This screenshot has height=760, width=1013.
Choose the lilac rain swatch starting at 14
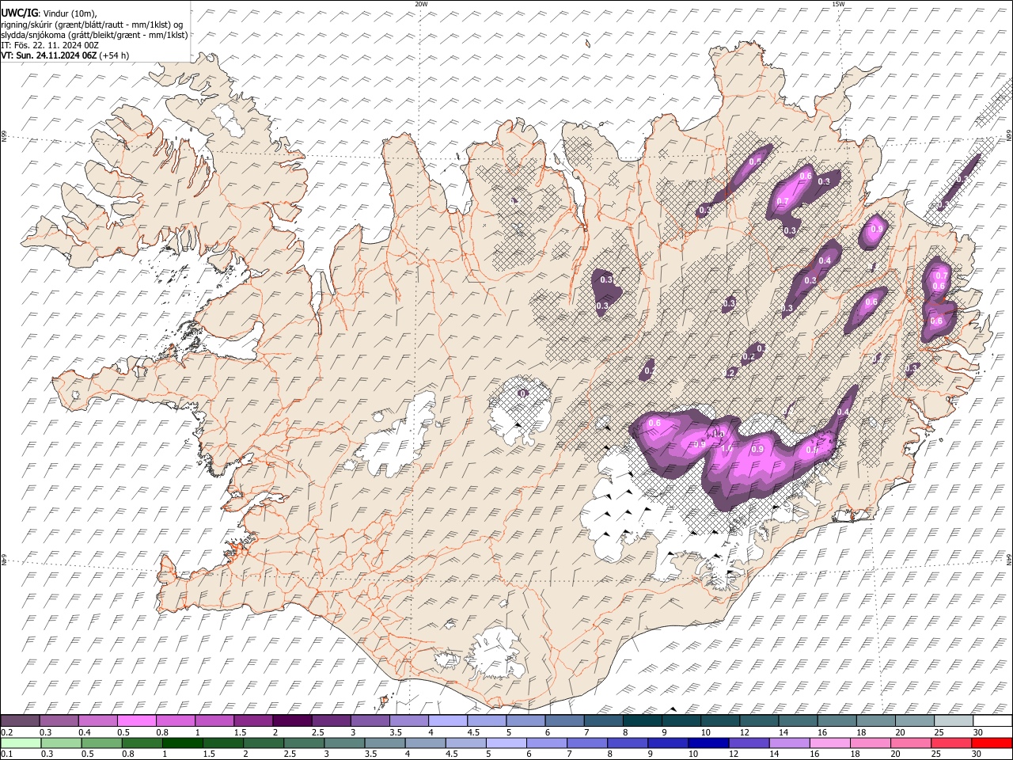pyautogui.click(x=790, y=743)
